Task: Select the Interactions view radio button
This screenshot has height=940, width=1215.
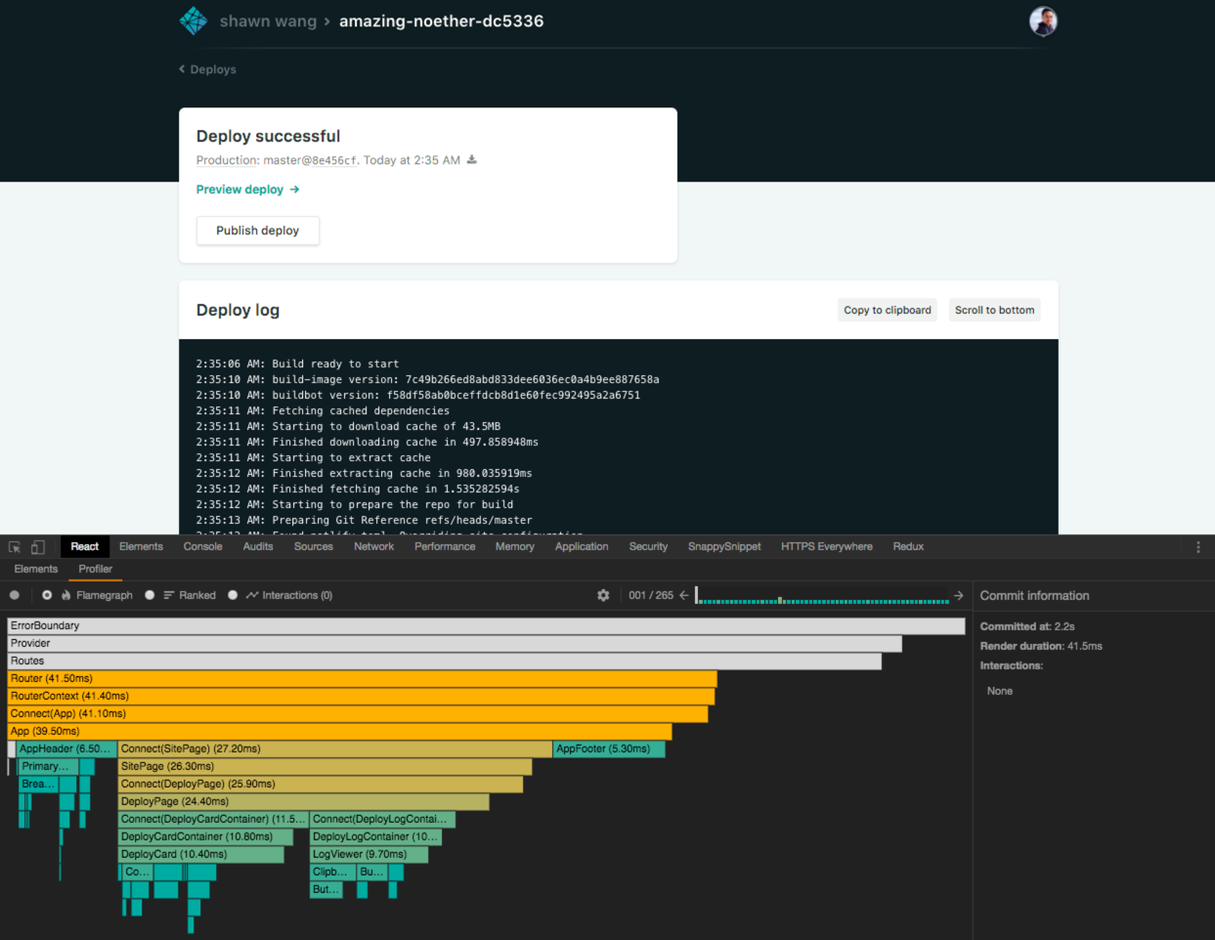Action: pyautogui.click(x=232, y=595)
